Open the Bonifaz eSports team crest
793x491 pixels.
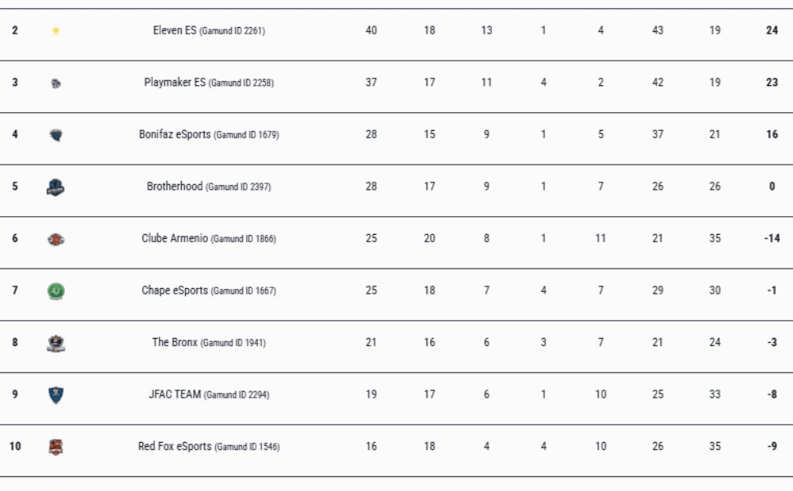point(56,135)
